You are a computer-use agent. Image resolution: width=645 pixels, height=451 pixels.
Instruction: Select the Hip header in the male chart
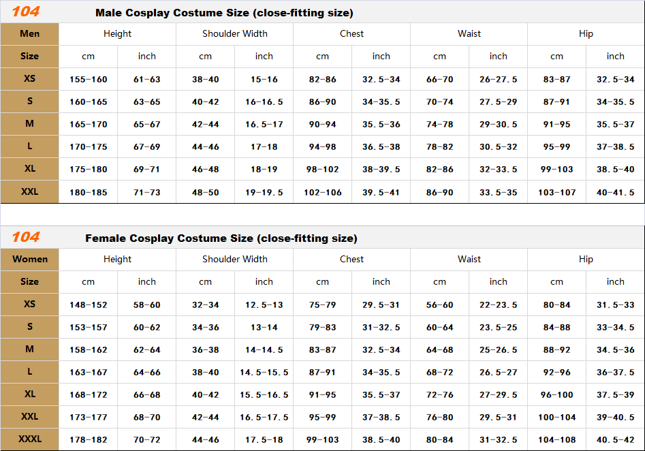pos(586,34)
